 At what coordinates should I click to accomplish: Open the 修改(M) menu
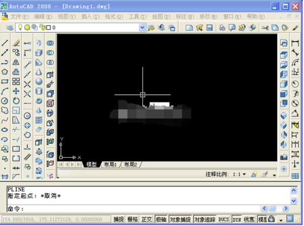(x=209, y=17)
